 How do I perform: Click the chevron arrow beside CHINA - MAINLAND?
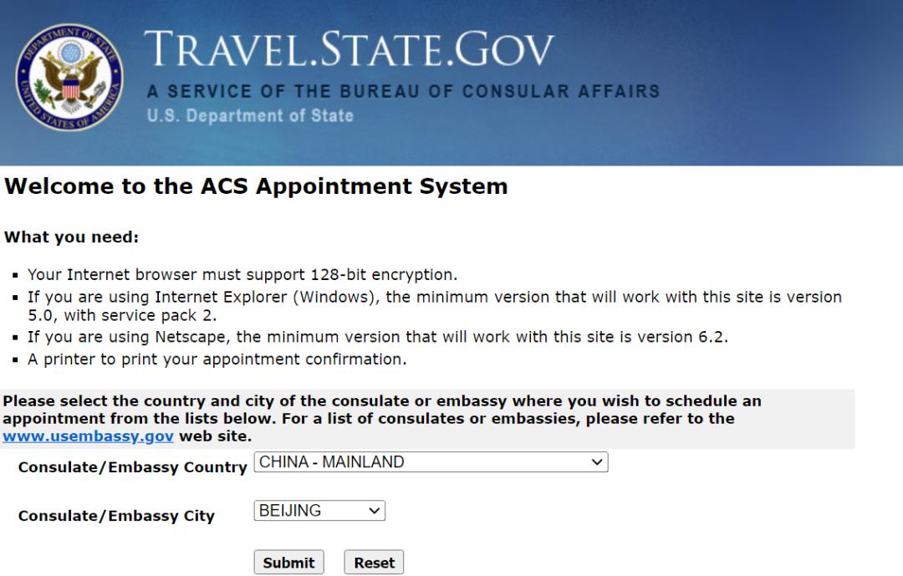(596, 462)
